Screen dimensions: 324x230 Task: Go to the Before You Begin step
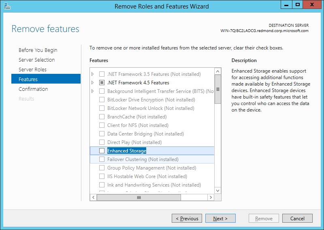pos(38,50)
